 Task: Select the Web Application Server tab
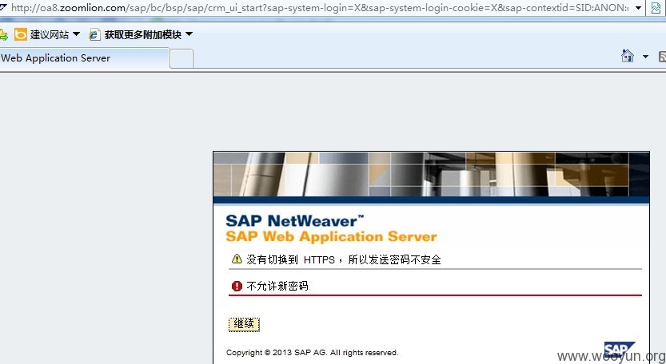click(x=84, y=58)
